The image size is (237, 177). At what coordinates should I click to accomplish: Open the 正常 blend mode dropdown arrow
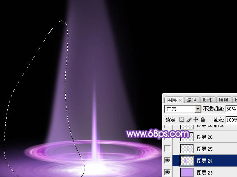(198, 109)
